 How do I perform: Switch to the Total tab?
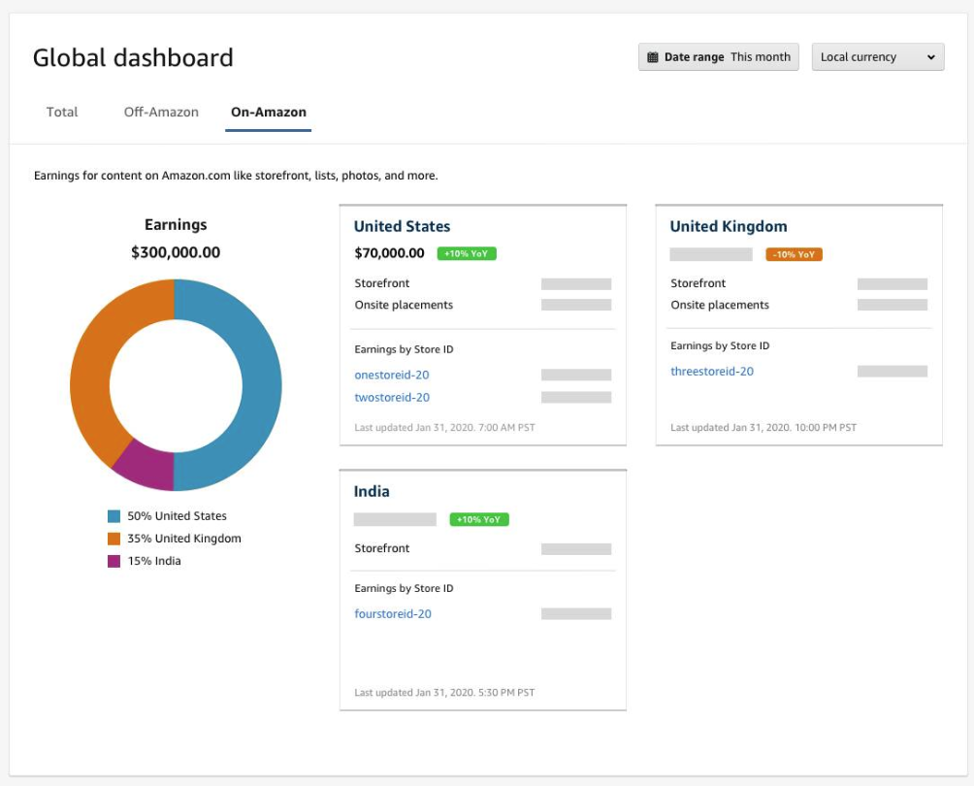[x=62, y=112]
